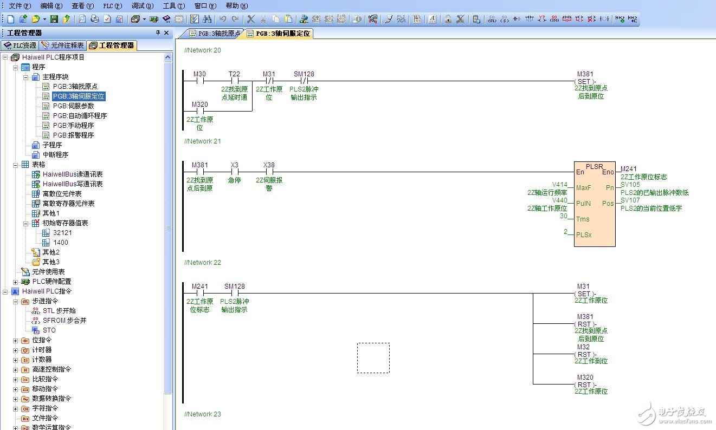
Task: Collapse the Haiwell PLC程序项目 root node
Action: click(x=5, y=57)
